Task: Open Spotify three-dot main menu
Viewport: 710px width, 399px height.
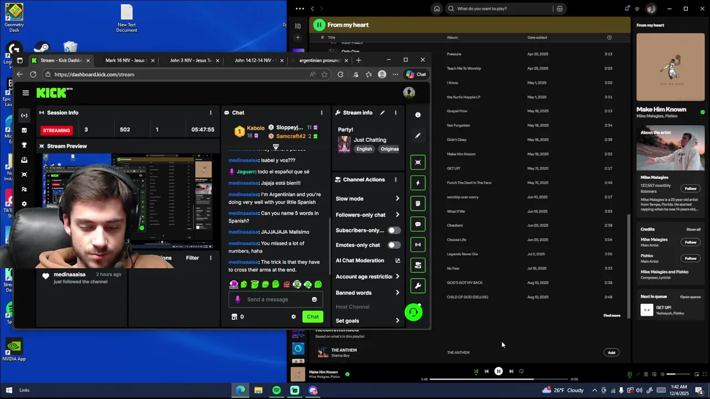Action: (x=300, y=8)
